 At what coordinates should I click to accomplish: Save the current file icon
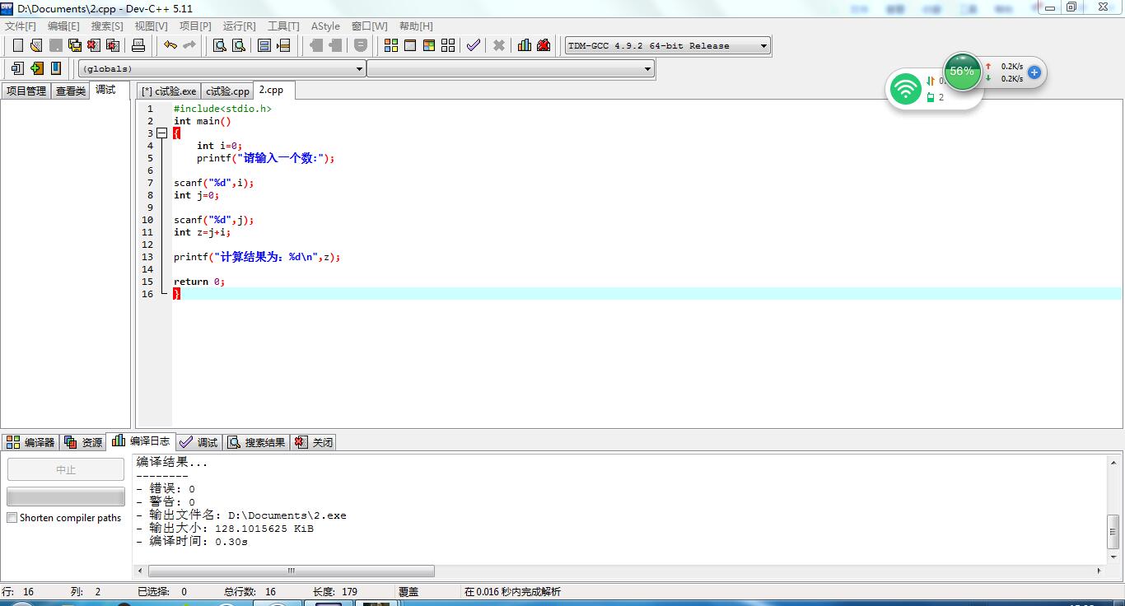click(x=56, y=45)
